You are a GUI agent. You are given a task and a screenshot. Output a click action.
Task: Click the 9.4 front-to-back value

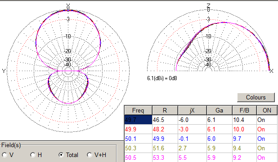point(237,148)
